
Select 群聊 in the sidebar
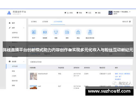click(13, 85)
